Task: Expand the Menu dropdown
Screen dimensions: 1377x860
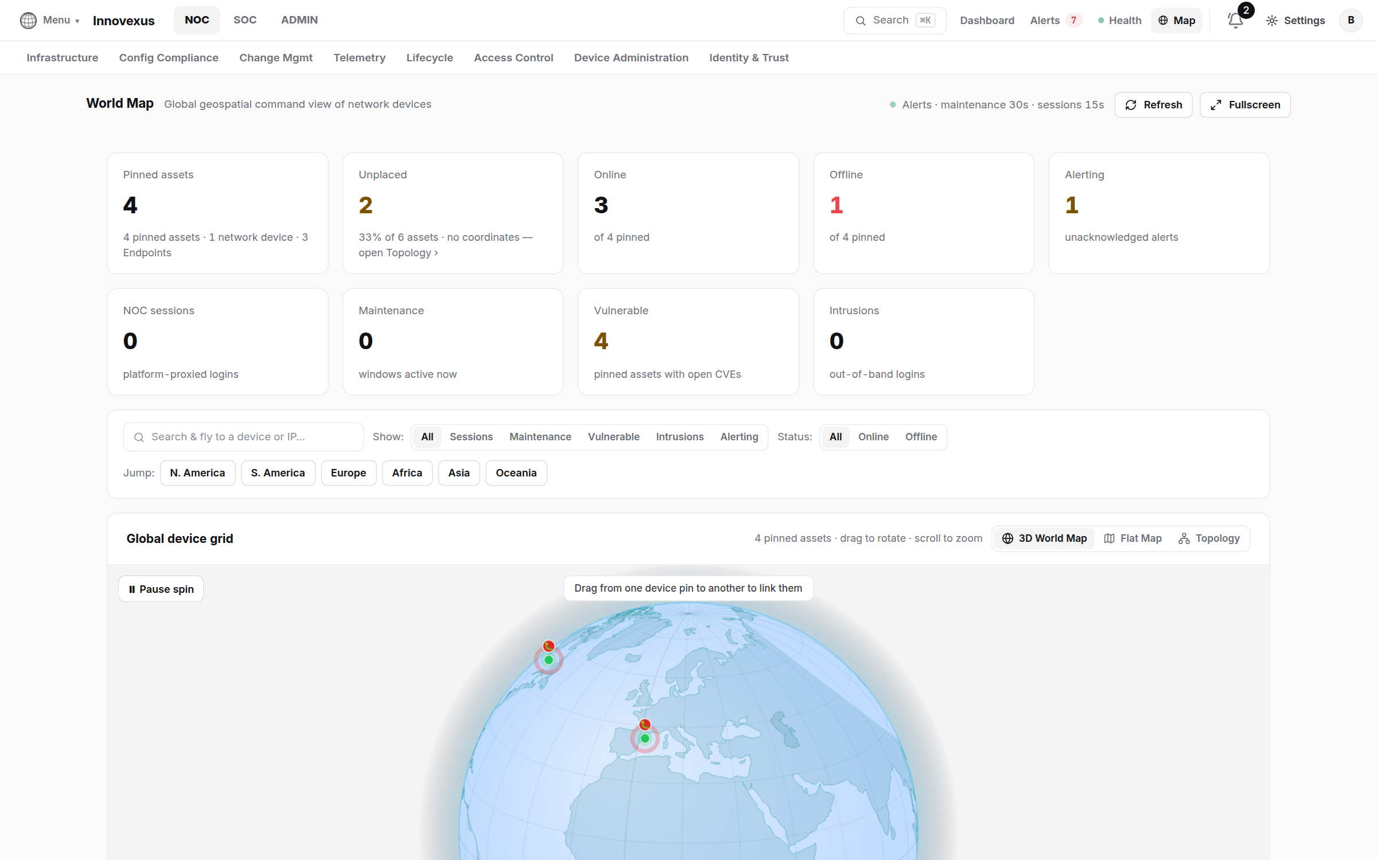Action: [x=61, y=20]
